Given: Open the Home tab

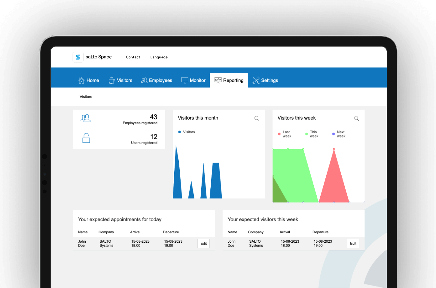Looking at the screenshot, I should (89, 80).
